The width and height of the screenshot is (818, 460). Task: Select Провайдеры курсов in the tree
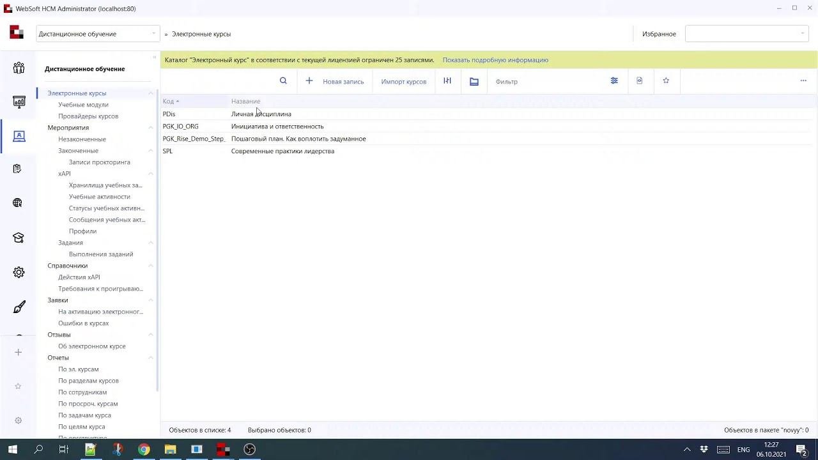[x=88, y=116]
